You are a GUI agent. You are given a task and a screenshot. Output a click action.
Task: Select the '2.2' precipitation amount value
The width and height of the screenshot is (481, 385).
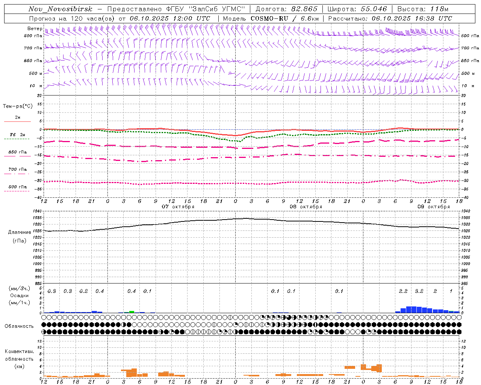point(403,291)
